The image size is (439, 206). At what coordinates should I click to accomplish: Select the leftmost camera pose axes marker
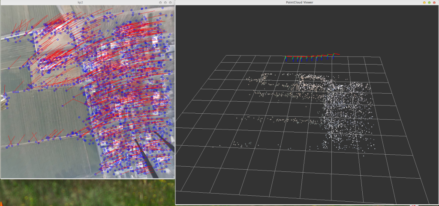tap(286, 58)
